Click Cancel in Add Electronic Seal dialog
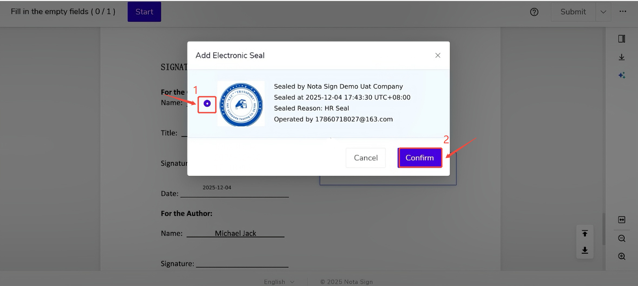 click(x=366, y=158)
